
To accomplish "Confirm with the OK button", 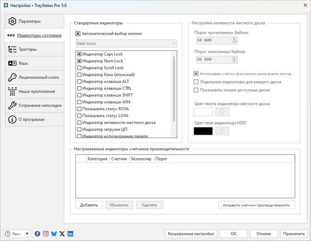I will (x=233, y=233).
